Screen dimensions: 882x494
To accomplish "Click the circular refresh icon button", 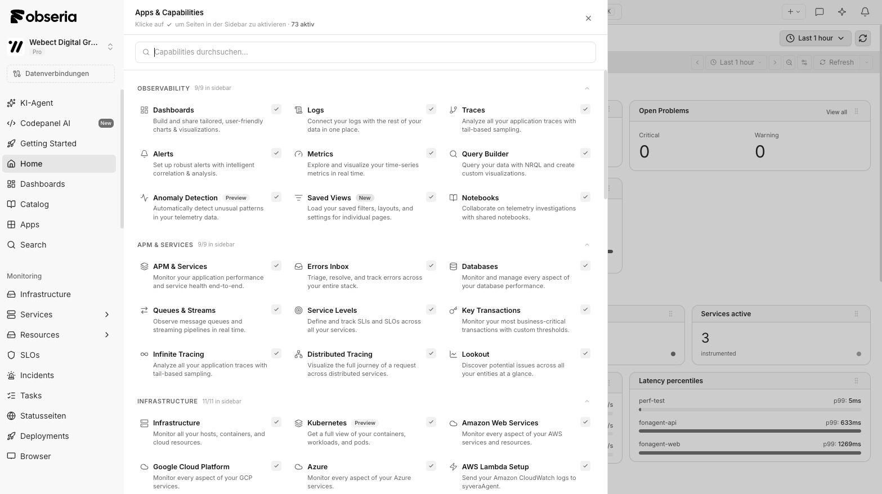I will click(862, 38).
